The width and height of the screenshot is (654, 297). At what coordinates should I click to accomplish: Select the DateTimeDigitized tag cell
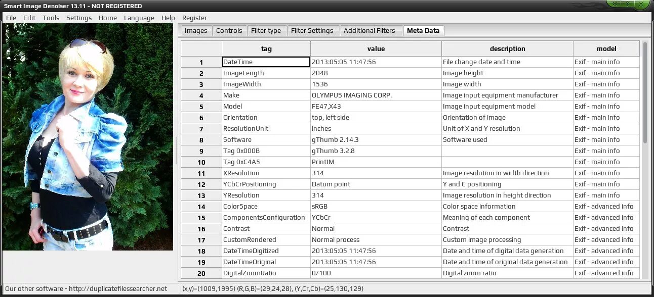point(266,251)
